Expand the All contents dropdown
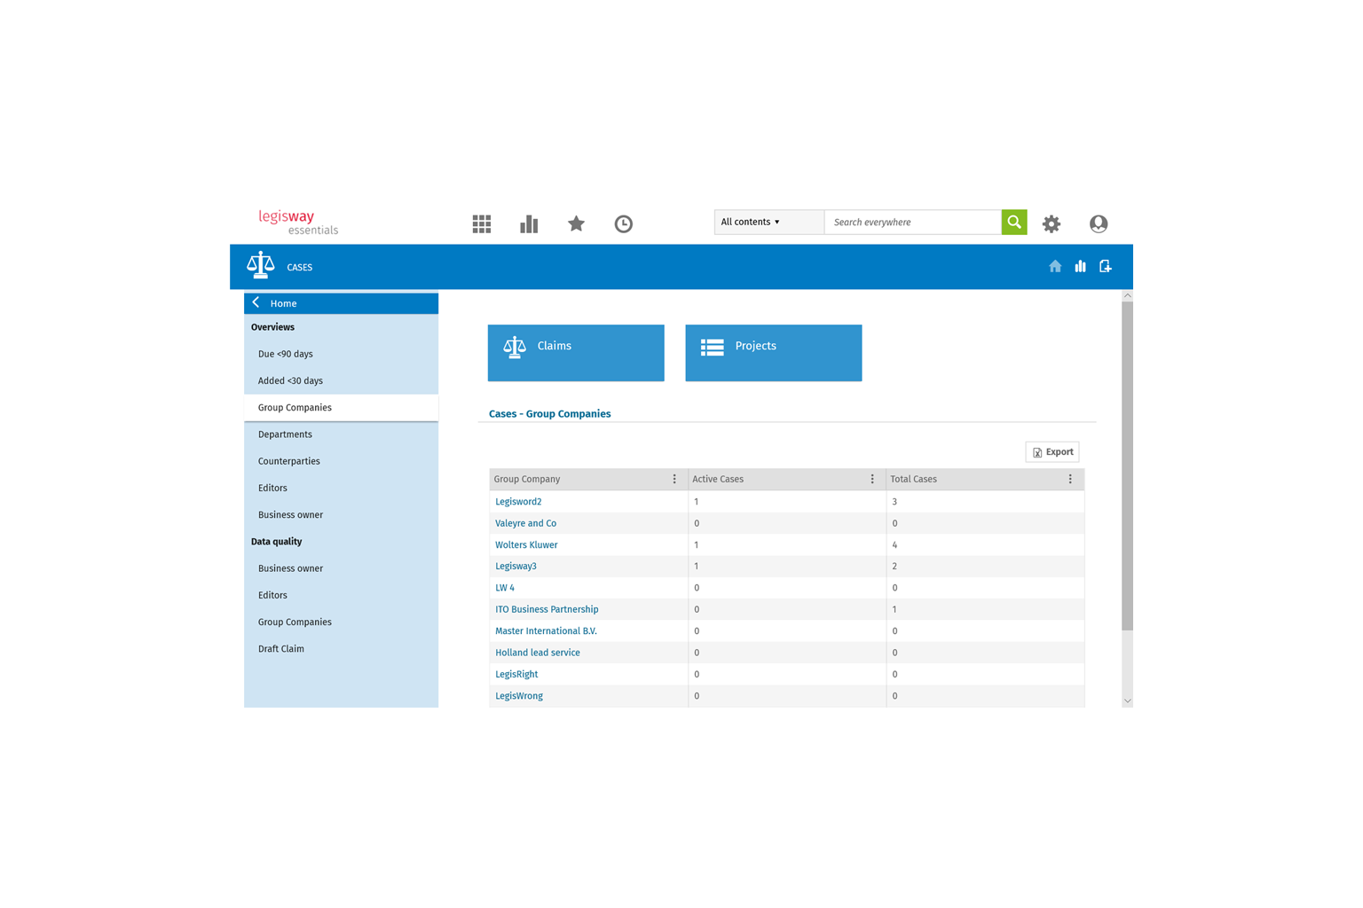The height and width of the screenshot is (908, 1363). coord(768,223)
